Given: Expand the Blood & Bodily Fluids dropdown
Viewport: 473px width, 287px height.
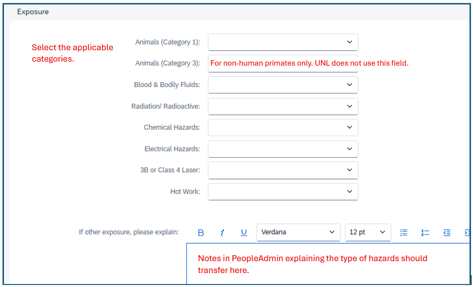Looking at the screenshot, I should [283, 85].
